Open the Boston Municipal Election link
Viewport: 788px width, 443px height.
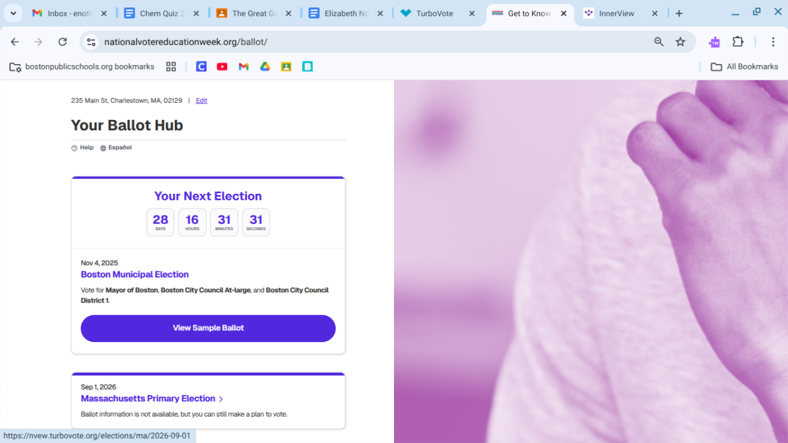(x=135, y=274)
